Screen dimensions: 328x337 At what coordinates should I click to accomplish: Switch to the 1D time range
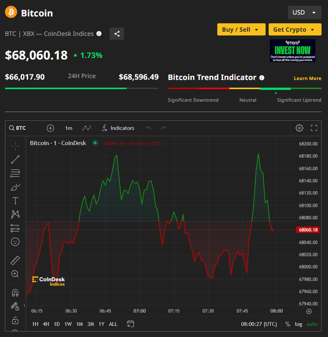coord(57,324)
